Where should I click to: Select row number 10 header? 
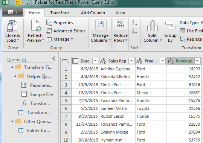[66, 140]
